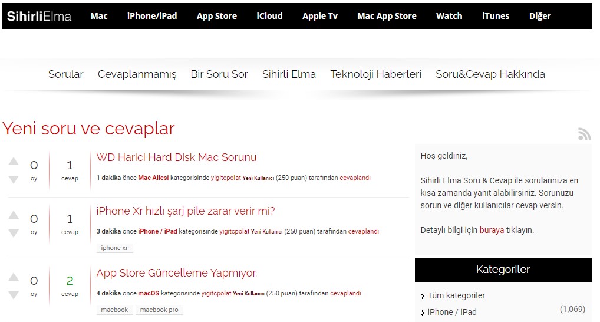Downvote the App Store Güncelleme question
Image resolution: width=600 pixels, height=322 pixels.
(14, 294)
